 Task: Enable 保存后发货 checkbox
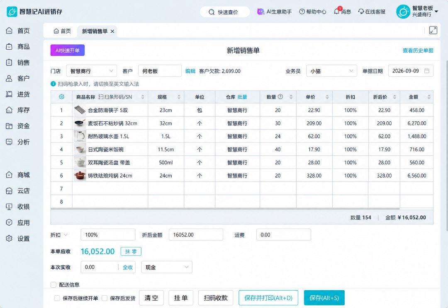click(x=104, y=298)
